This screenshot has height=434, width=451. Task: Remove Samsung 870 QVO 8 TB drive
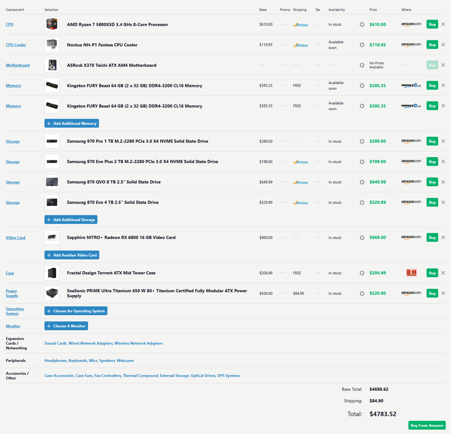click(x=443, y=182)
